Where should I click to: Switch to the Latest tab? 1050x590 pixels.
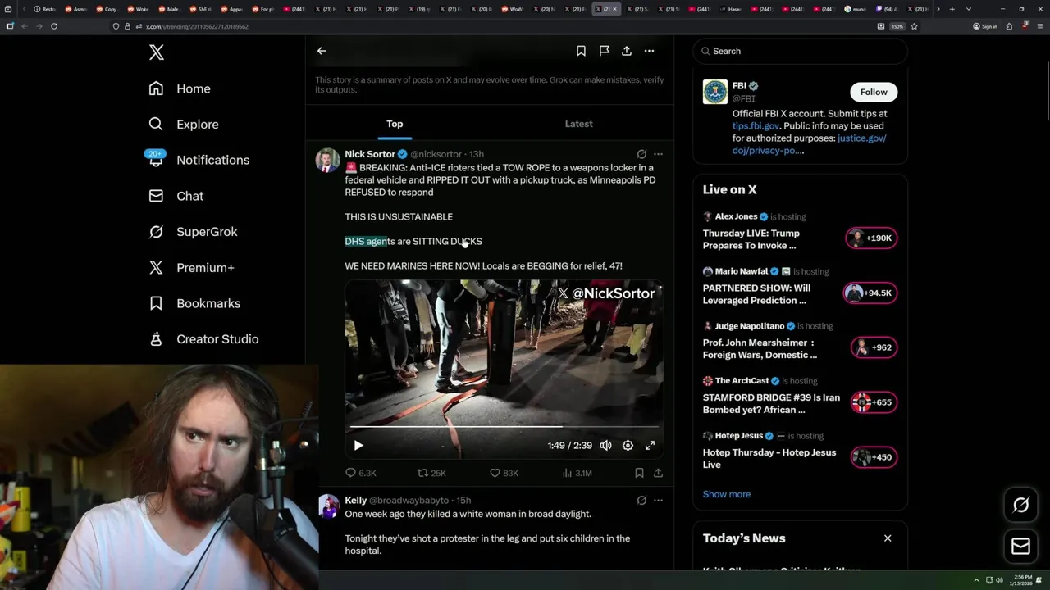click(578, 124)
